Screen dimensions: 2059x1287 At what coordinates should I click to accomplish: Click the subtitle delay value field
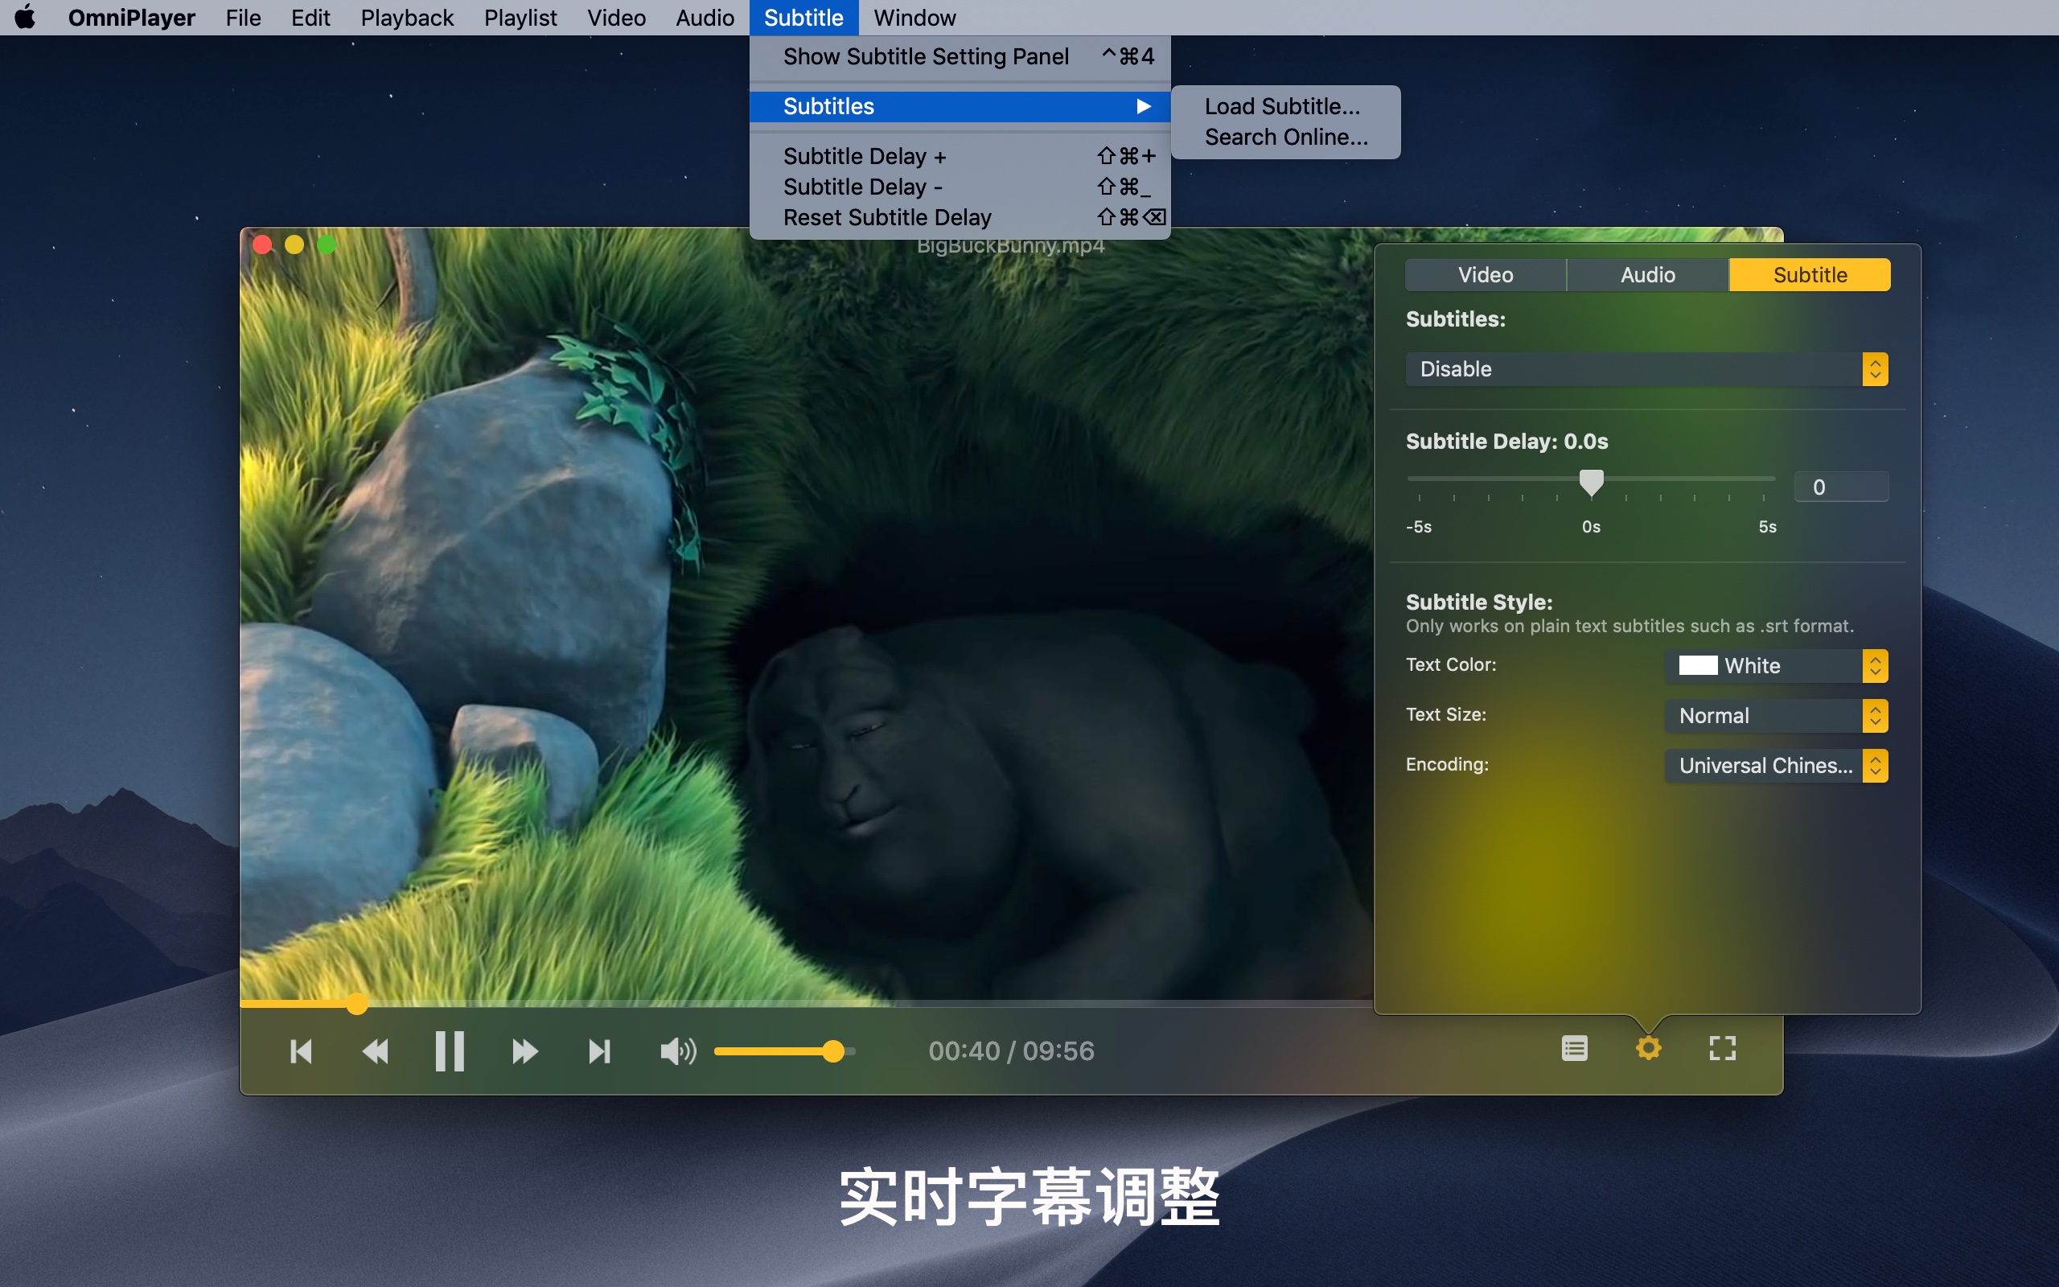1841,487
